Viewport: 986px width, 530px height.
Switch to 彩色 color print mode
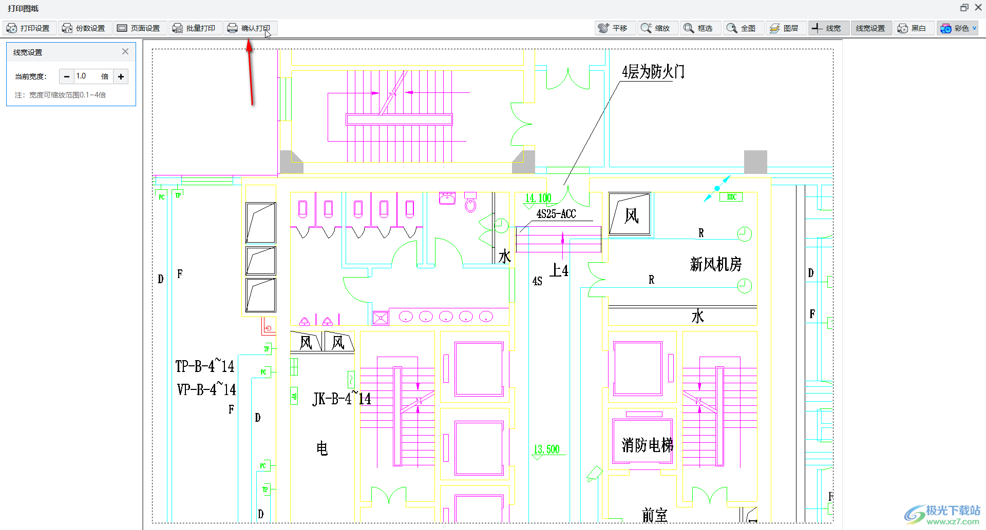(954, 28)
